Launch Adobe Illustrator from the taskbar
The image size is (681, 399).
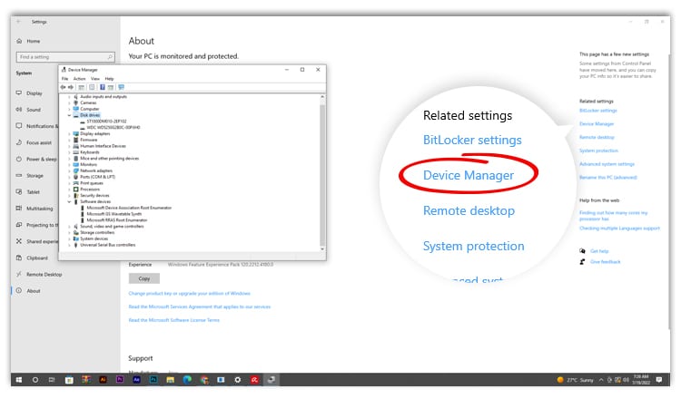[x=103, y=379]
